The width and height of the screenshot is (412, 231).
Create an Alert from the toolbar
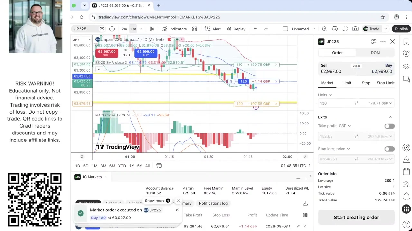tap(213, 29)
